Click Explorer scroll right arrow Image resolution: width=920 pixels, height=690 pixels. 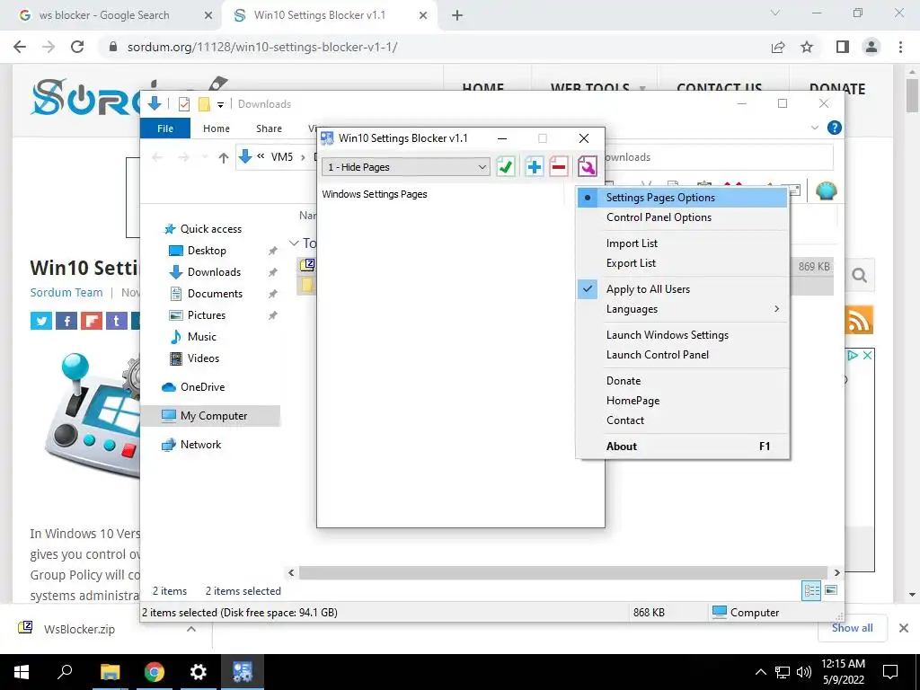point(836,572)
